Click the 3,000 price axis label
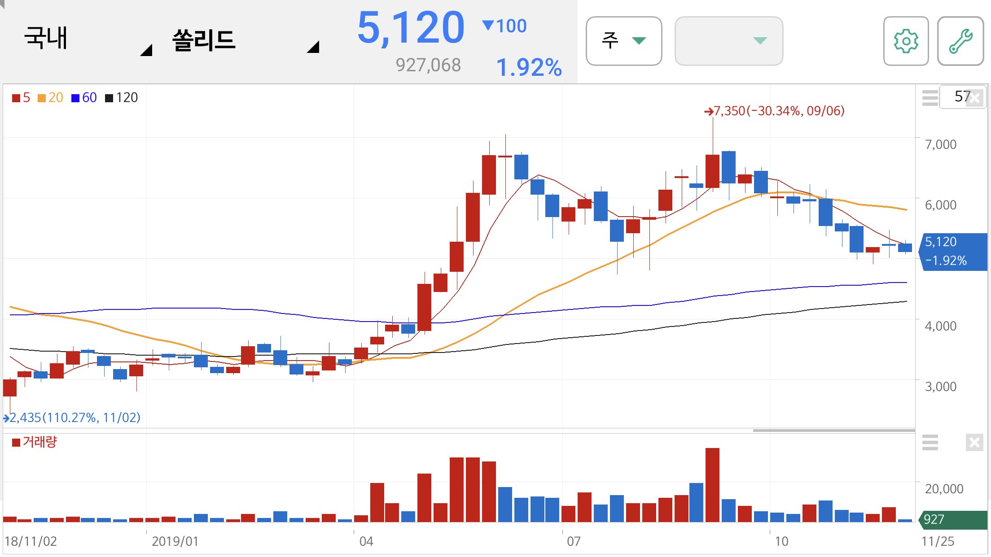The image size is (991, 557). coord(940,387)
